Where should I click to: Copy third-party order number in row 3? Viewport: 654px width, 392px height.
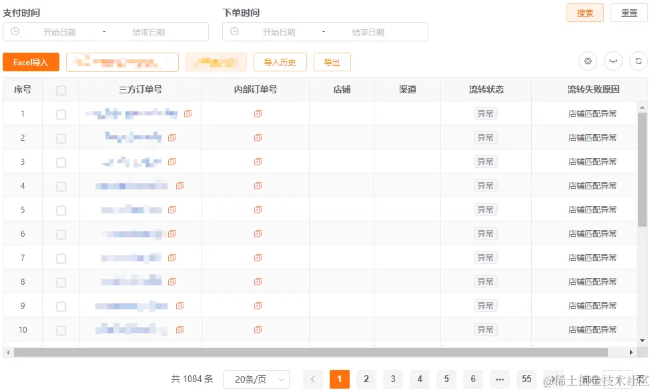click(172, 161)
